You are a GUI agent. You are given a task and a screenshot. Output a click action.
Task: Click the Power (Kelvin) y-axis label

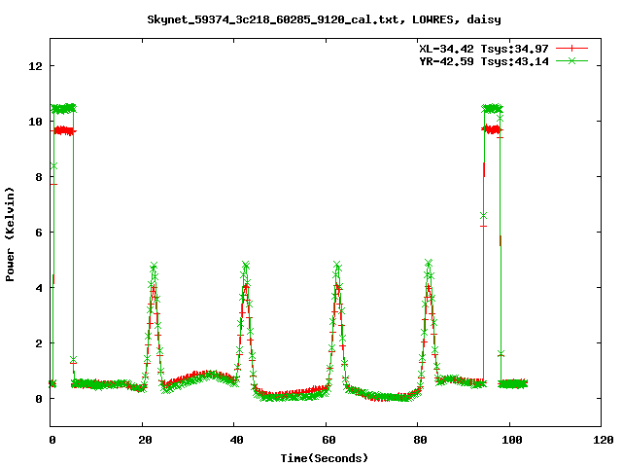10,234
